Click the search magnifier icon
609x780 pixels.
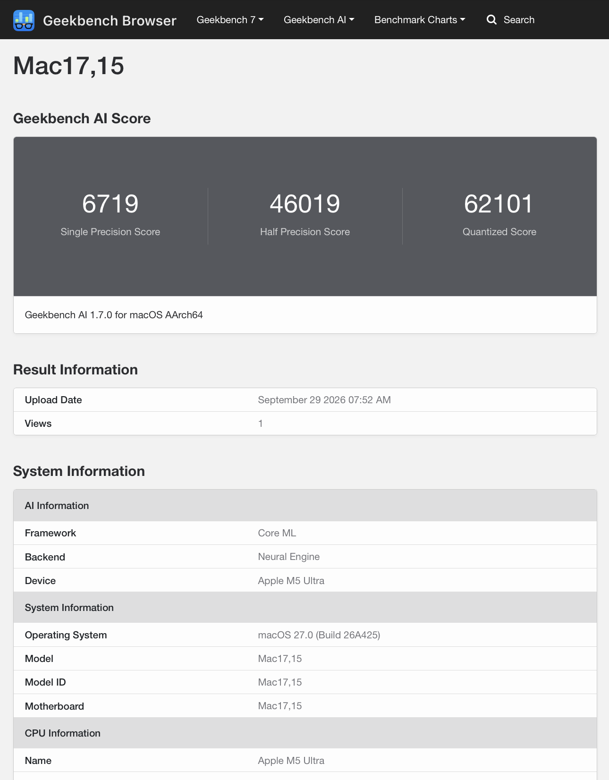[x=491, y=20]
